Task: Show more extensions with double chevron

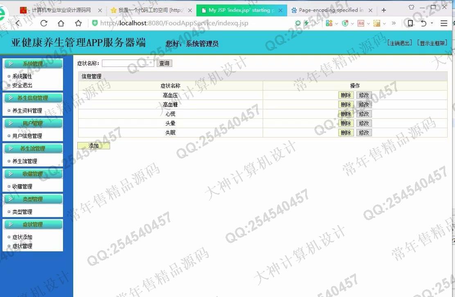Action: click(x=394, y=23)
